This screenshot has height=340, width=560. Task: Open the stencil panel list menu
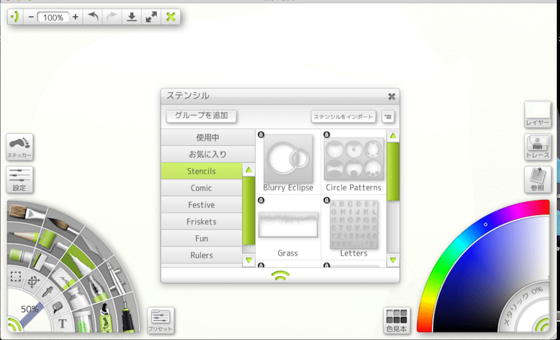pos(388,117)
